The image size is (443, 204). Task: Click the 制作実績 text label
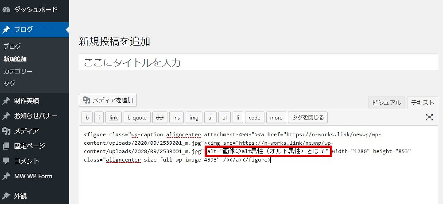pos(27,101)
